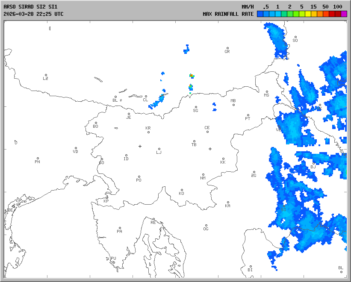351x282 pixels.
Task: Click the yellow rainfall legend swatch
Action: (308, 14)
